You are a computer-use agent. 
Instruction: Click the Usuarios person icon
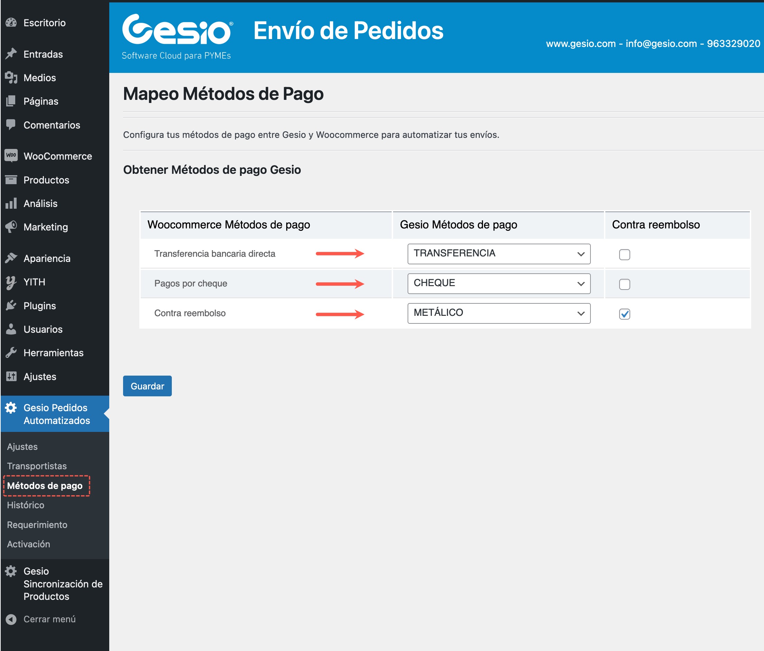[11, 329]
